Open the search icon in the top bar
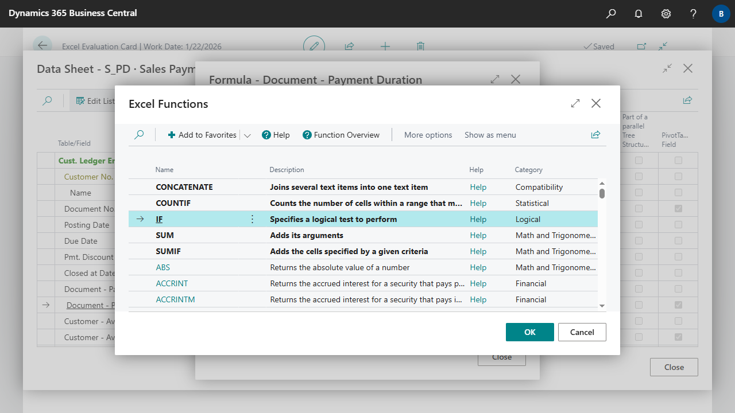This screenshot has height=413, width=735. 611,14
